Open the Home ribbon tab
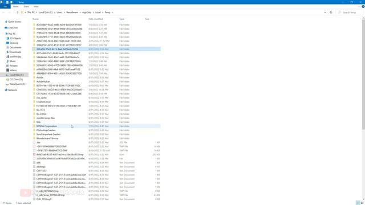365x205 pixels. 16,6
